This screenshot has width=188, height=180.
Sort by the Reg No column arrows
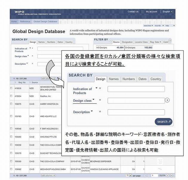click(x=15, y=83)
